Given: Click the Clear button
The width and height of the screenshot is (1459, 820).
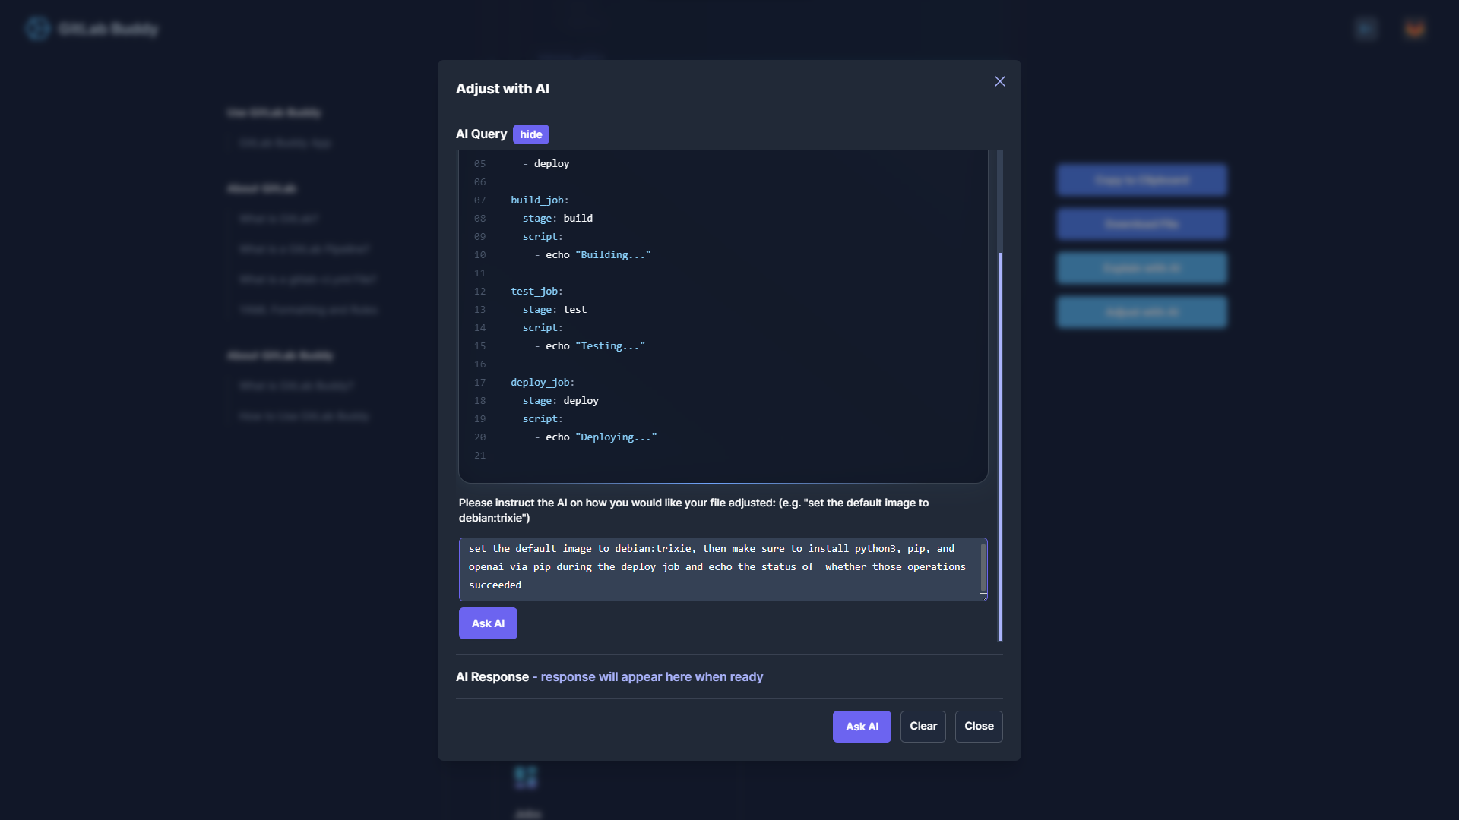Looking at the screenshot, I should point(923,727).
